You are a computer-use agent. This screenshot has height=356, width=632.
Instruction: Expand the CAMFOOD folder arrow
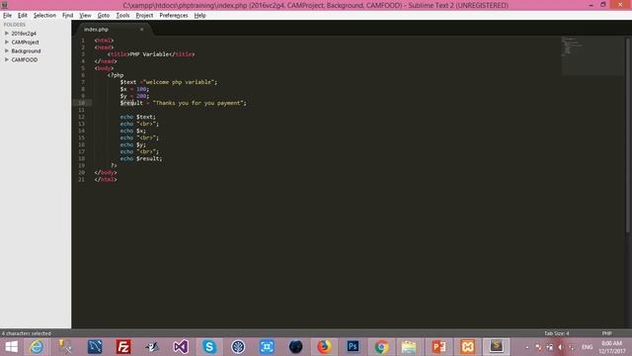pyautogui.click(x=7, y=59)
